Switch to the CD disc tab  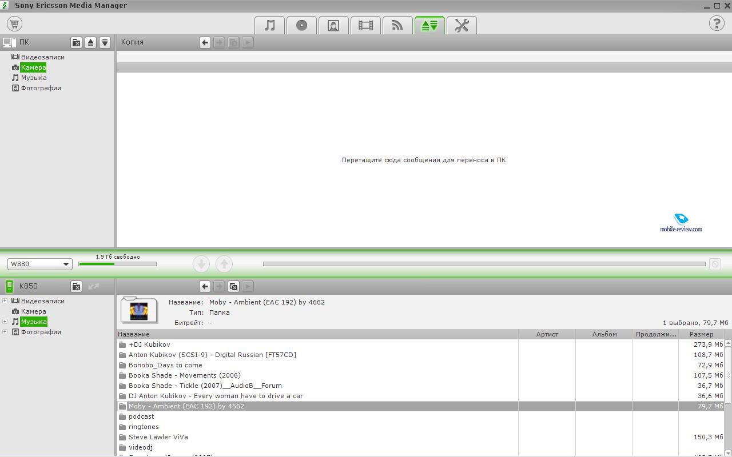pyautogui.click(x=301, y=26)
